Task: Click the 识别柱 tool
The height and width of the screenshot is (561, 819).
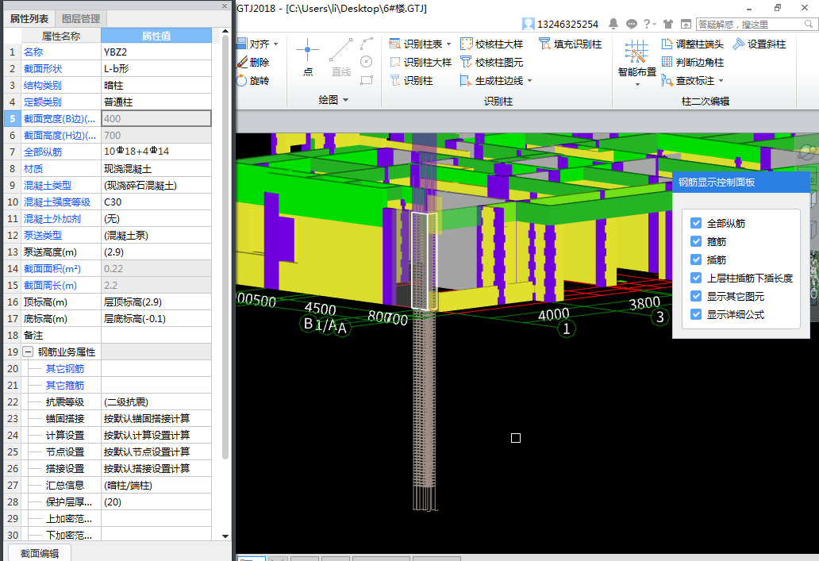Action: pyautogui.click(x=412, y=80)
